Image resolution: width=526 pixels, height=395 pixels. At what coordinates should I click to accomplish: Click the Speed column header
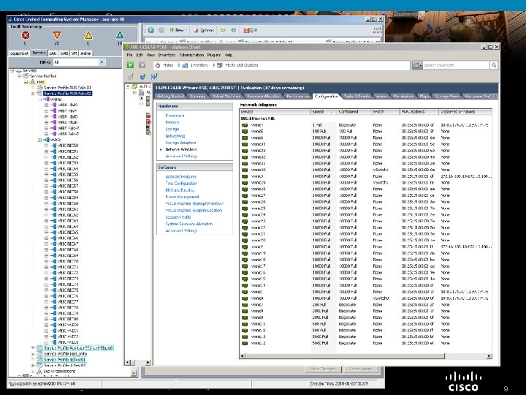click(x=324, y=111)
